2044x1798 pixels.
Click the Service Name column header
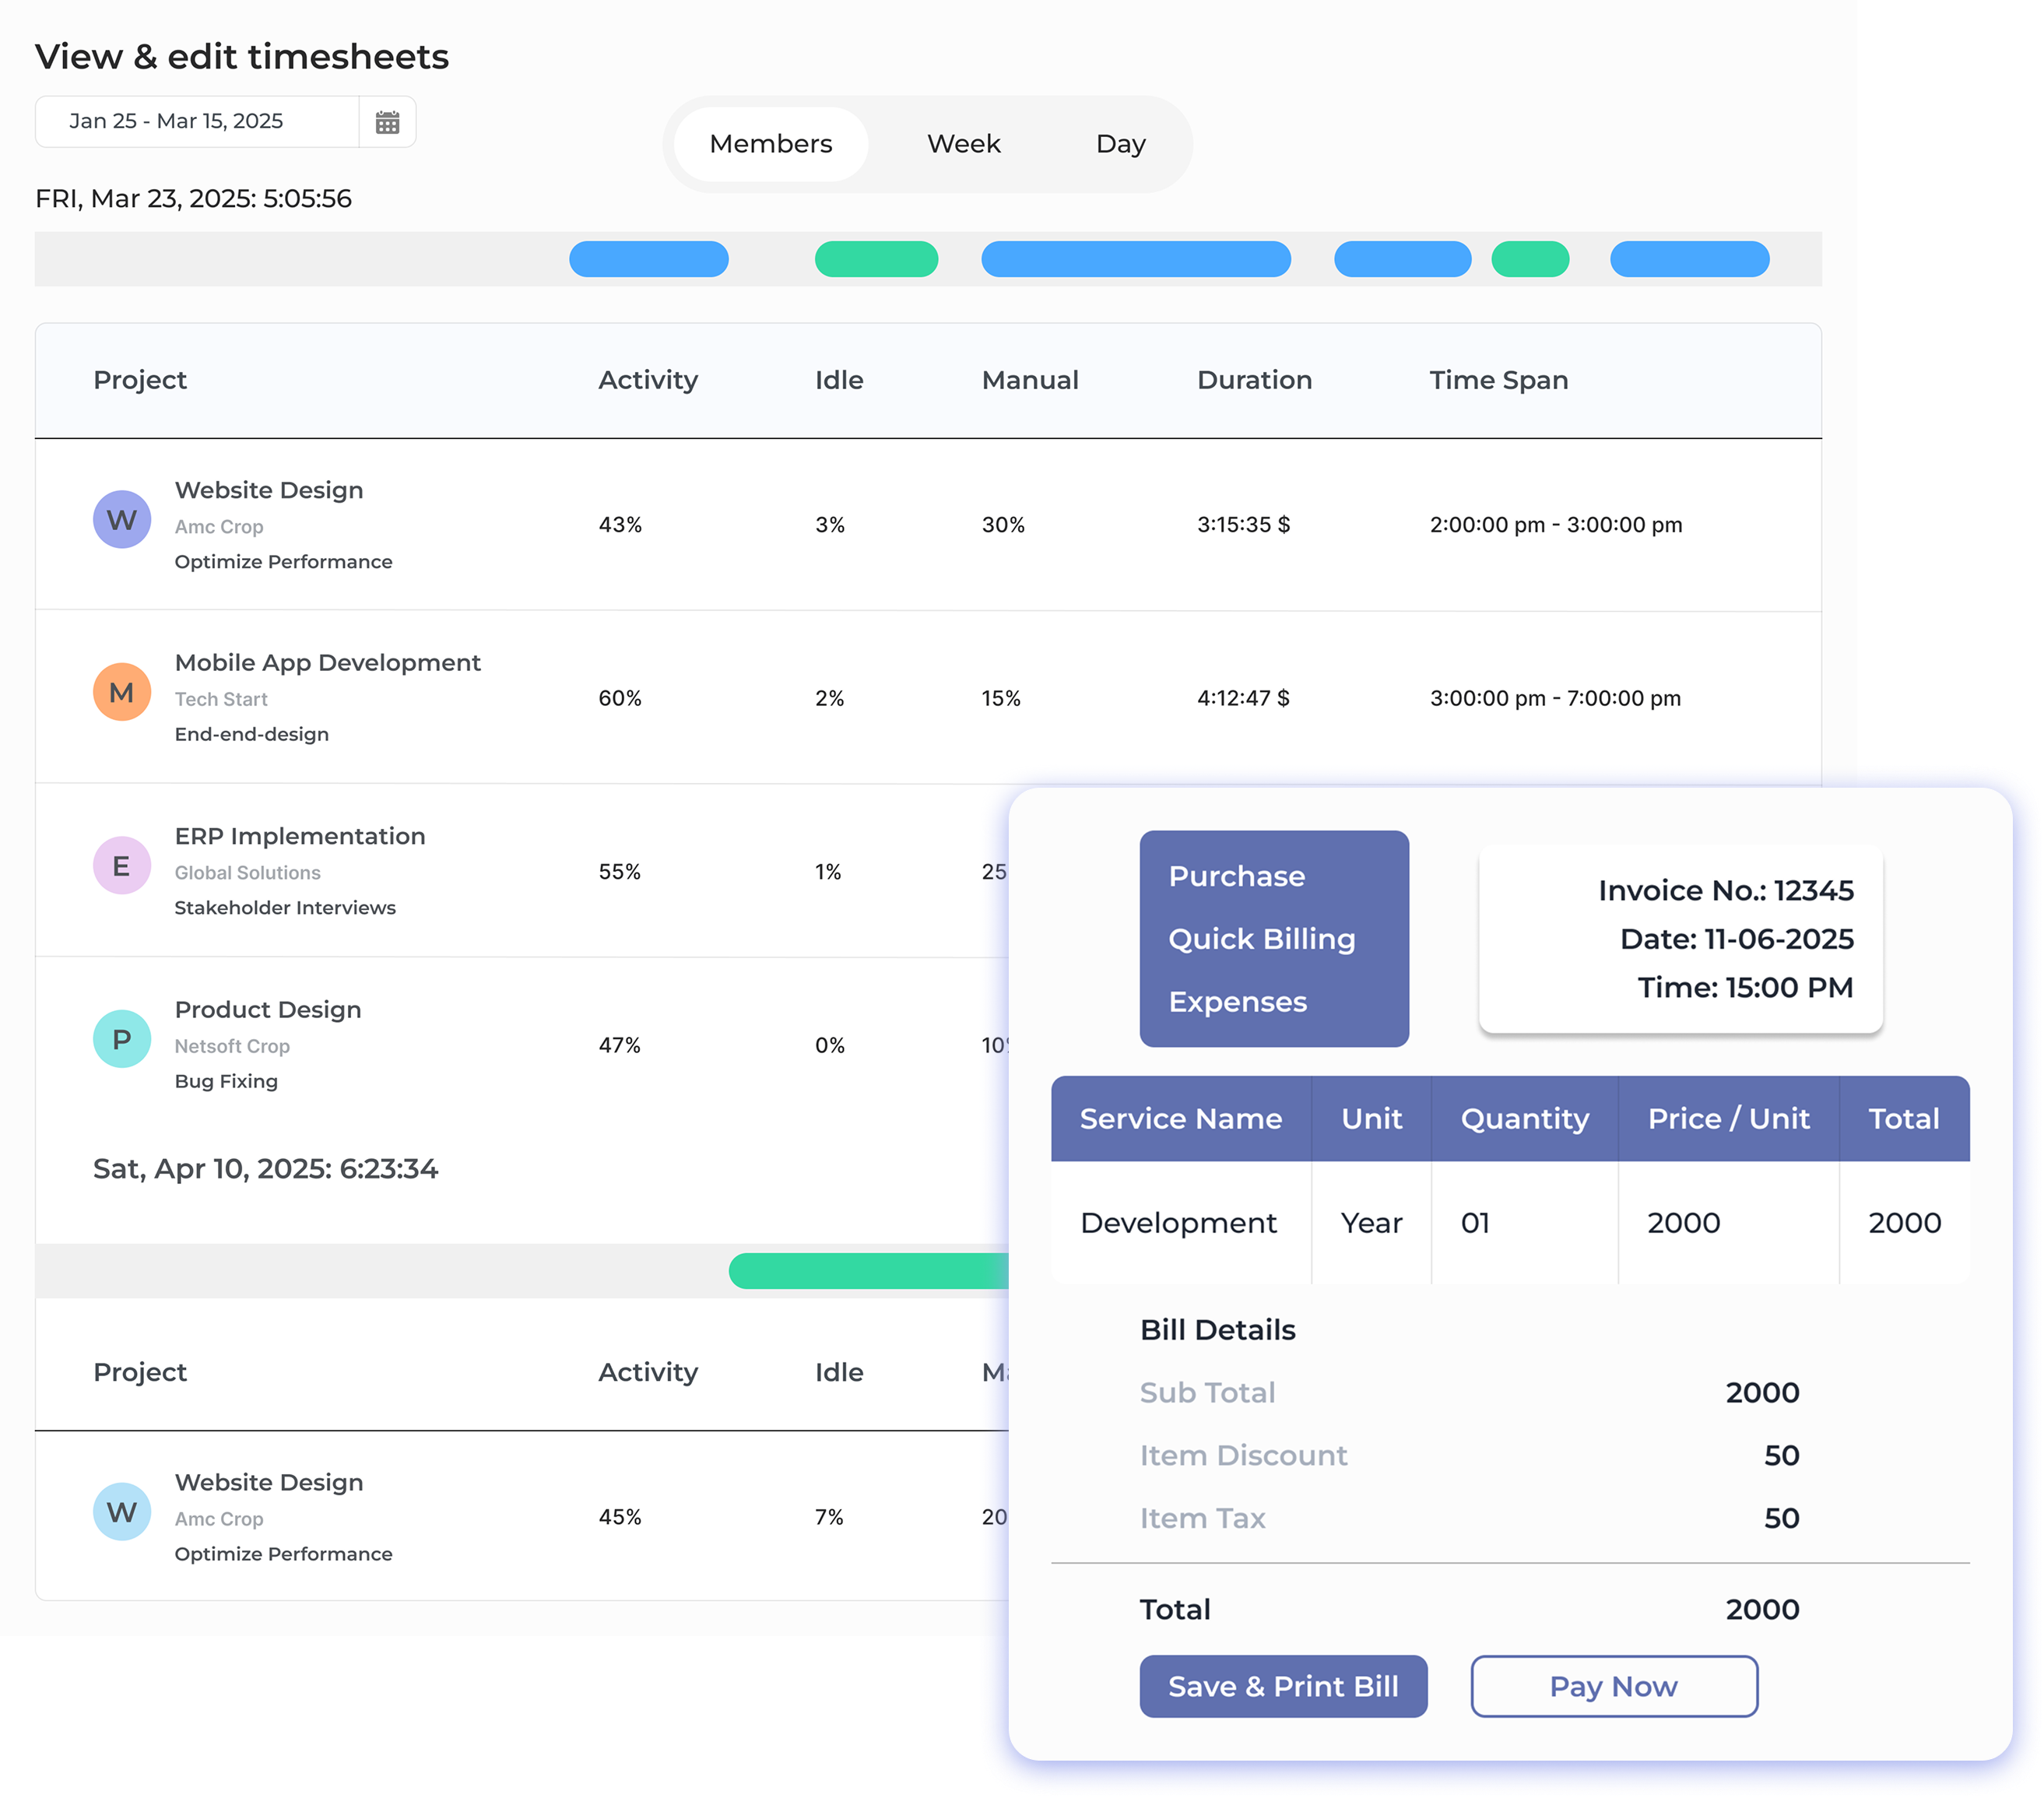click(x=1181, y=1119)
